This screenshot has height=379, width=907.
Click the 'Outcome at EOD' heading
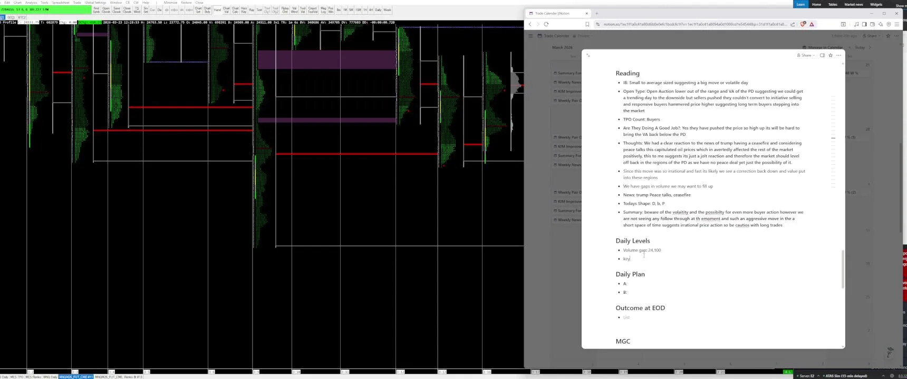pos(640,308)
